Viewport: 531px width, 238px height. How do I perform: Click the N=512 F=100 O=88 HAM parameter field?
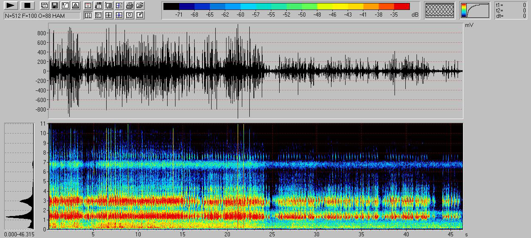pyautogui.click(x=42, y=16)
